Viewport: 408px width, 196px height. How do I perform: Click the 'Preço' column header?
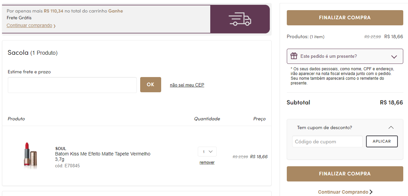259,119
